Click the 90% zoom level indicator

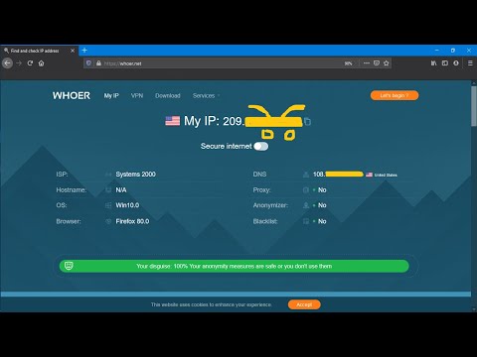tap(348, 63)
